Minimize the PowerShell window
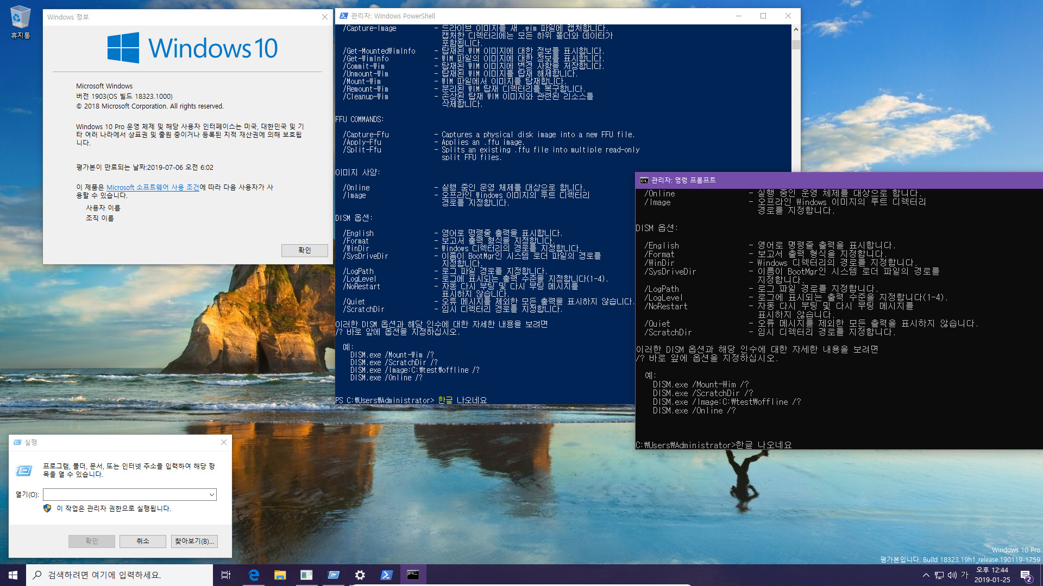This screenshot has height=586, width=1043. click(738, 16)
